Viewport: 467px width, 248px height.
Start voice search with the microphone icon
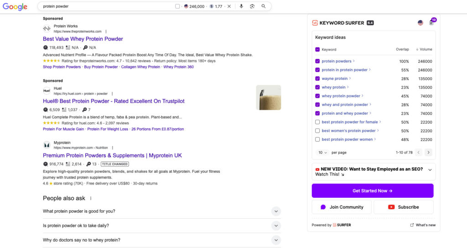click(x=241, y=6)
